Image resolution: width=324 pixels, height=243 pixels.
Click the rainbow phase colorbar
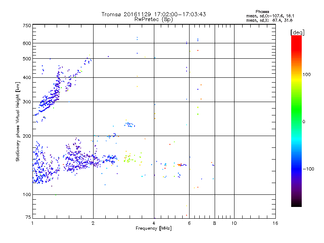point(296,121)
